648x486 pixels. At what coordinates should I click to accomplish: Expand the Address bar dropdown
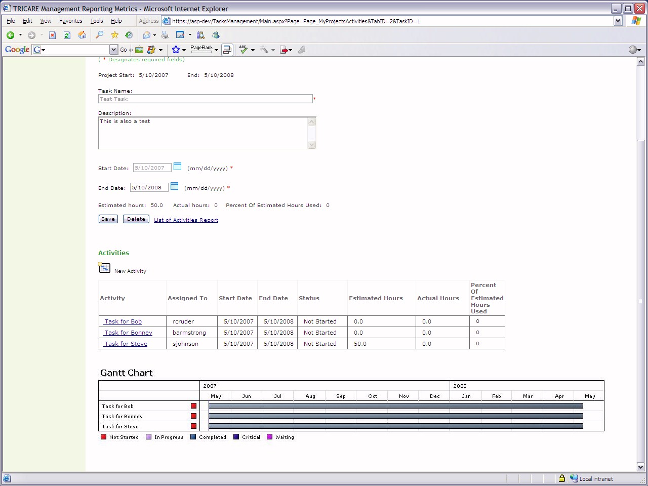point(618,21)
